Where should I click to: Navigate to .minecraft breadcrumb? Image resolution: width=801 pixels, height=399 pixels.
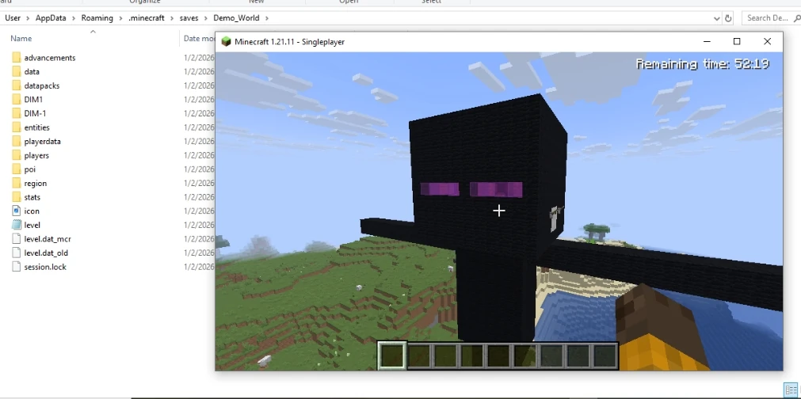[147, 18]
